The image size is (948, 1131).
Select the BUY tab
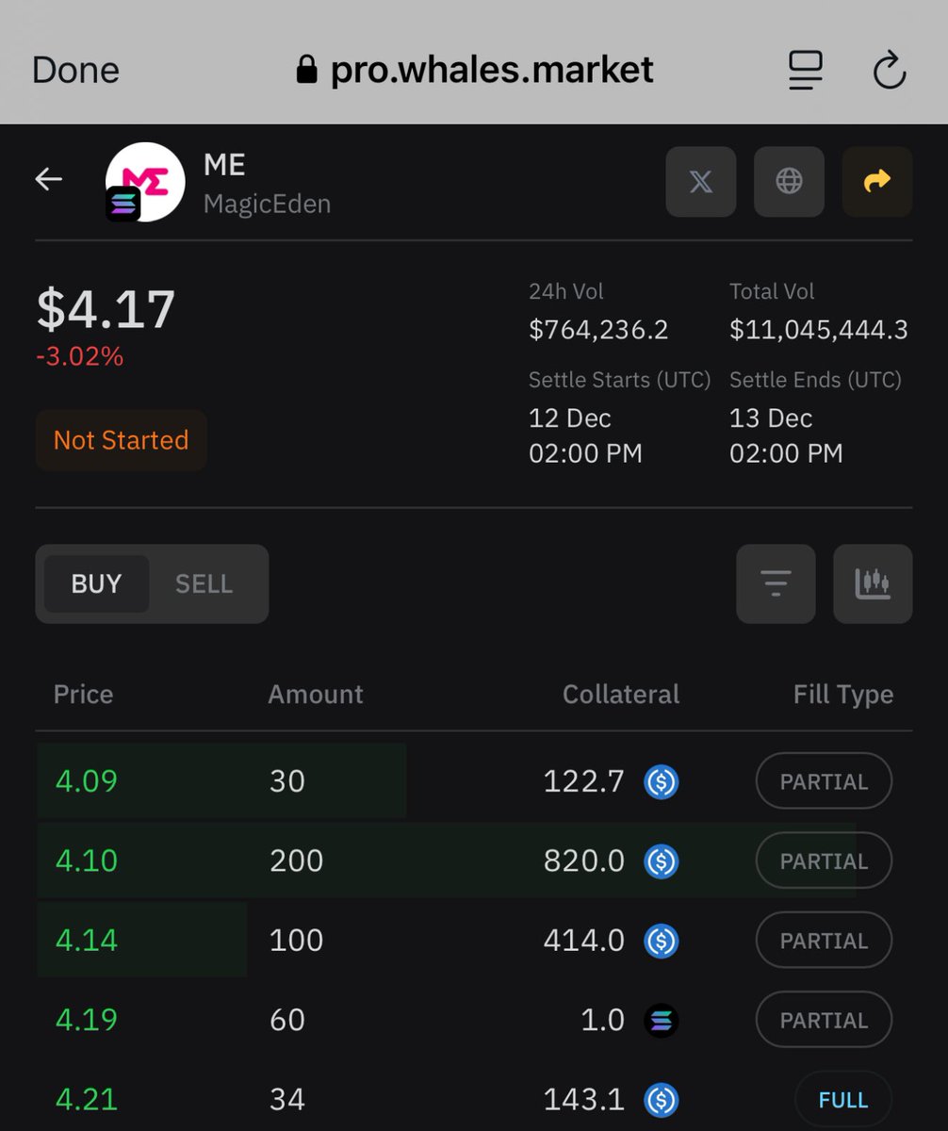(96, 584)
